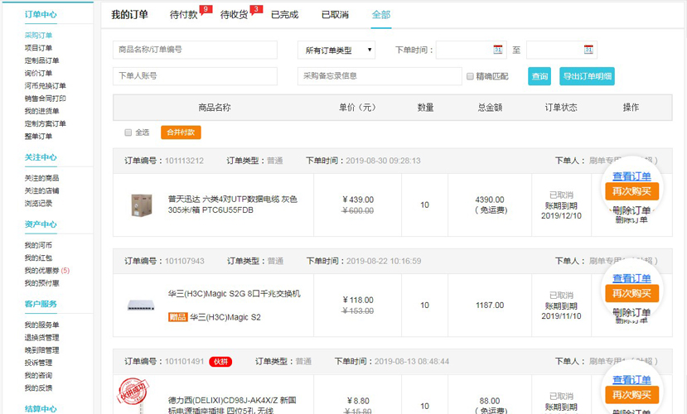Click 删除订单 for order 101107943
This screenshot has width=687, height=414.
pyautogui.click(x=631, y=312)
